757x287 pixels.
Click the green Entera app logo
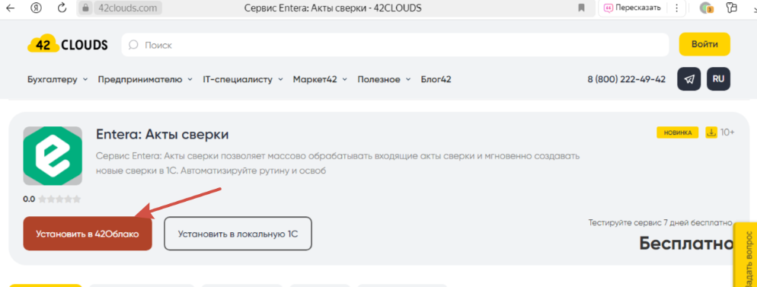coord(52,156)
